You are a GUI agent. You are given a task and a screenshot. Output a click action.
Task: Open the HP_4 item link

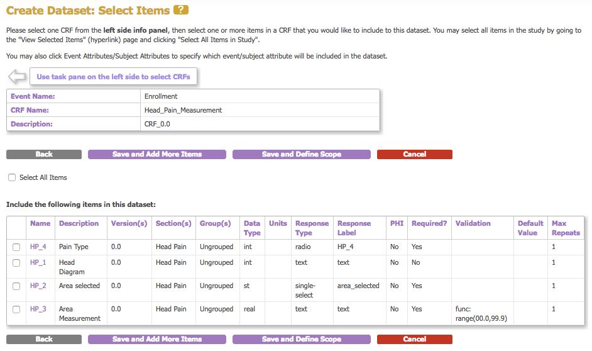click(38, 247)
